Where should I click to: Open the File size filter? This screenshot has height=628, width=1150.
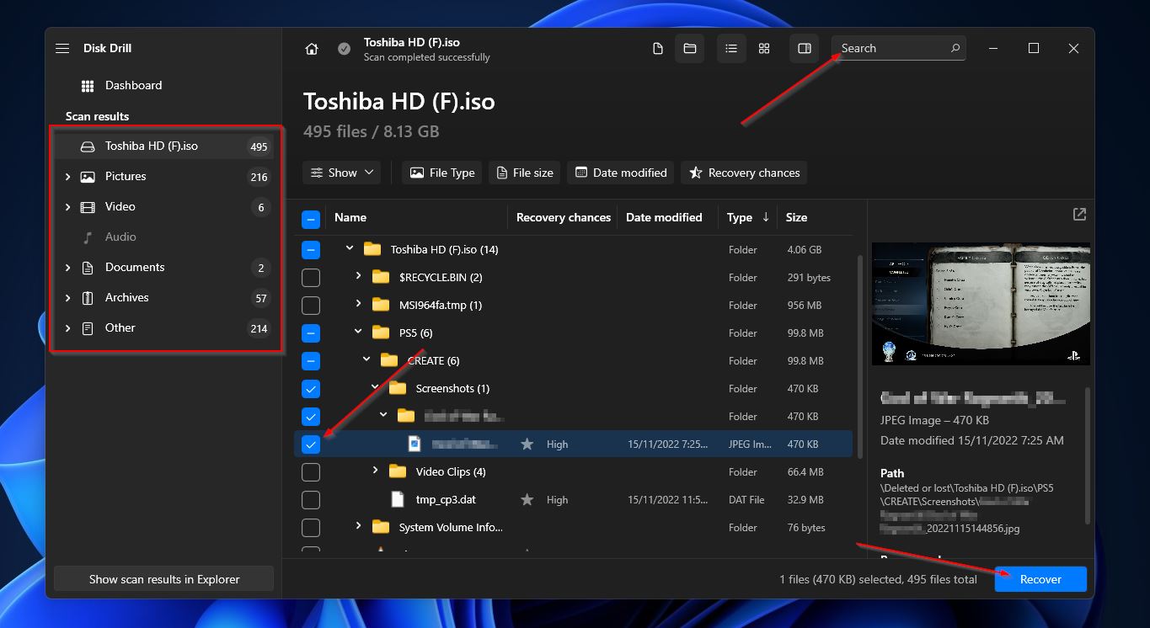pyautogui.click(x=524, y=173)
